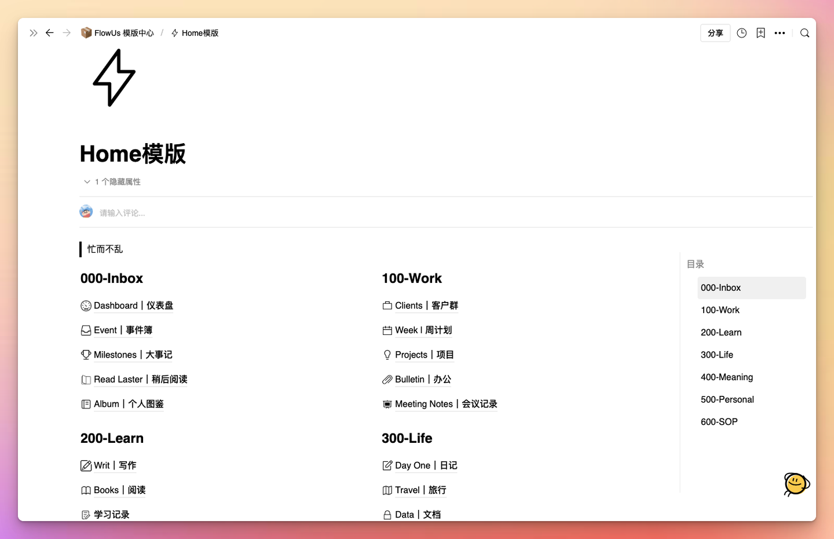This screenshot has width=834, height=539.
Task: Click the 分享 share button
Action: [x=715, y=33]
